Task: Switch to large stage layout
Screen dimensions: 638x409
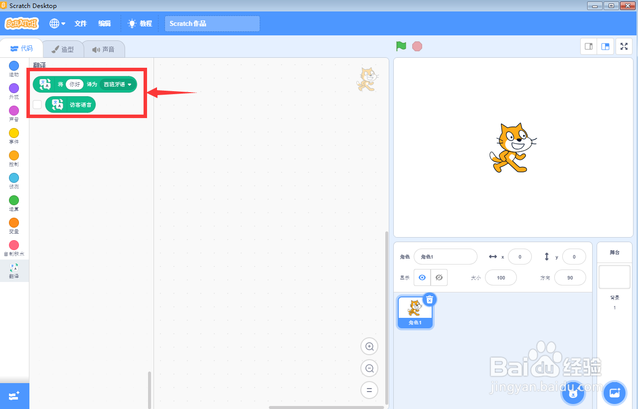Action: [x=605, y=46]
